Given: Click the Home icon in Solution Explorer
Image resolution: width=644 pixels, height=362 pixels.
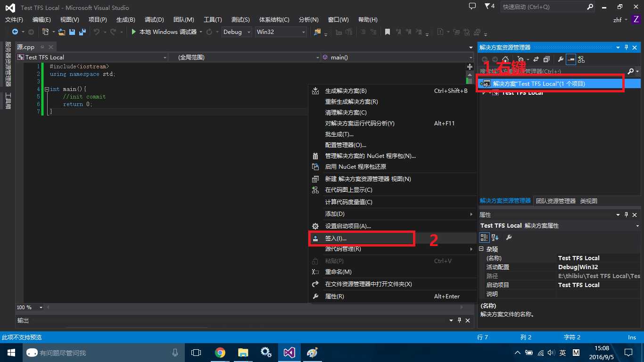Looking at the screenshot, I should point(505,59).
